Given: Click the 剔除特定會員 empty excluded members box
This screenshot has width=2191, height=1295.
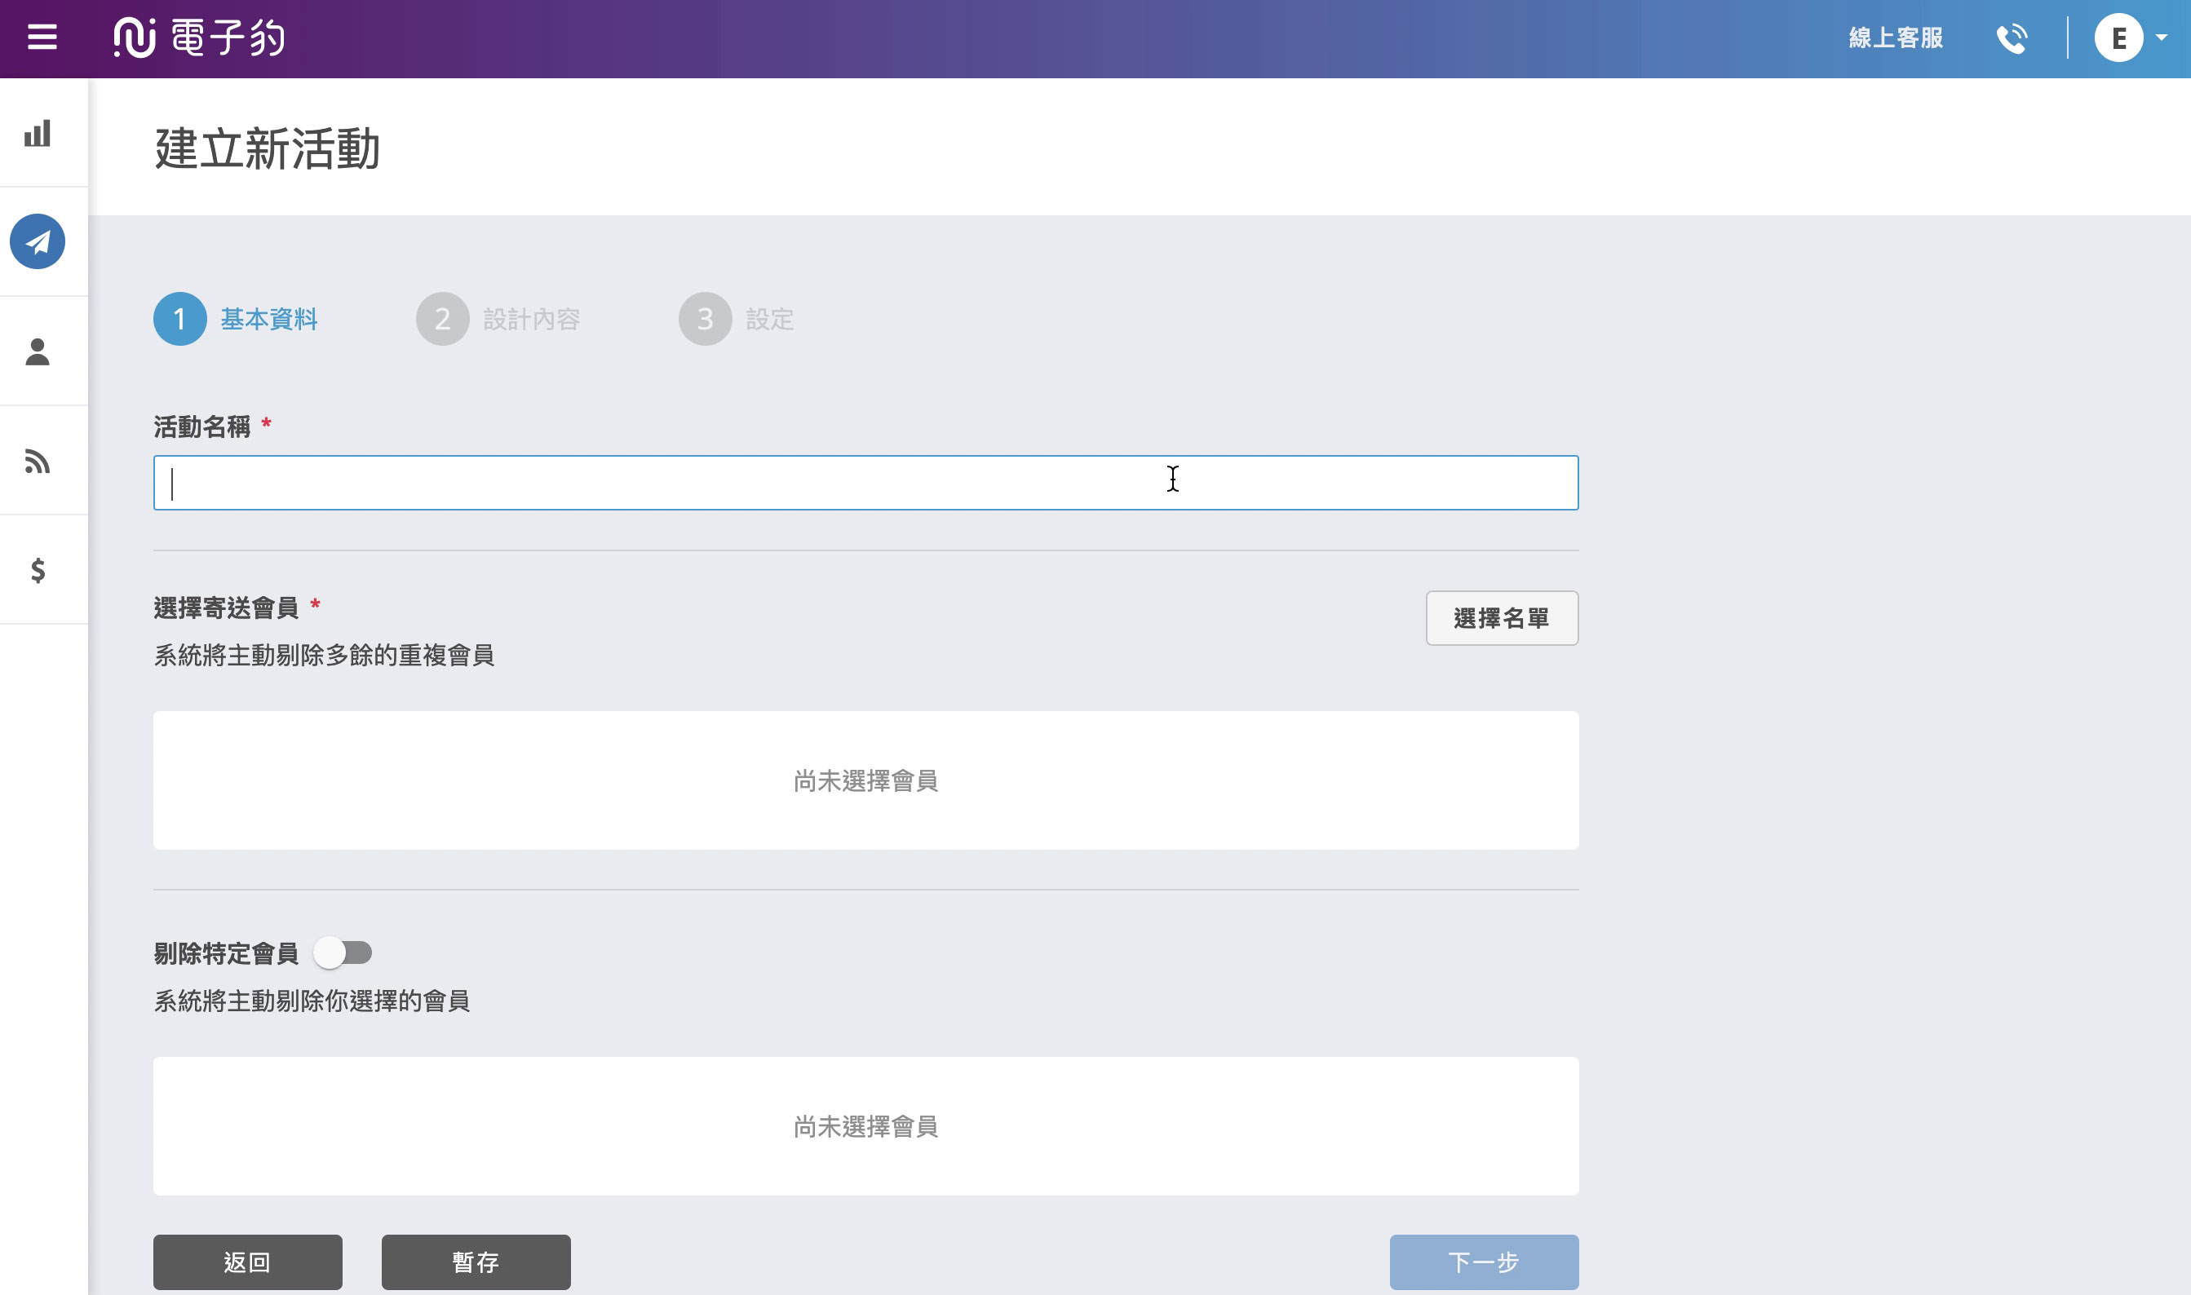Looking at the screenshot, I should click(866, 1126).
